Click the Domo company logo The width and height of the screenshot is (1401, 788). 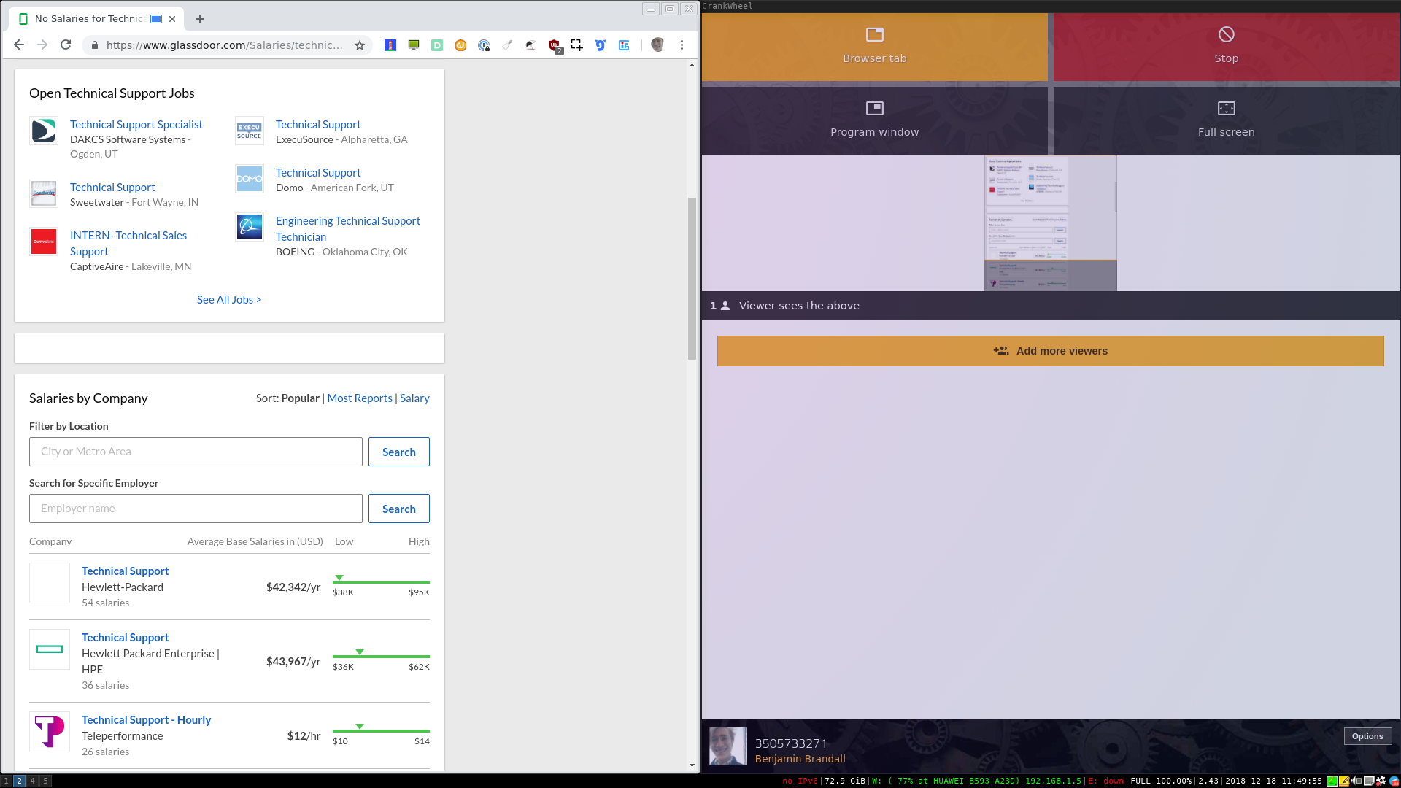(x=250, y=179)
